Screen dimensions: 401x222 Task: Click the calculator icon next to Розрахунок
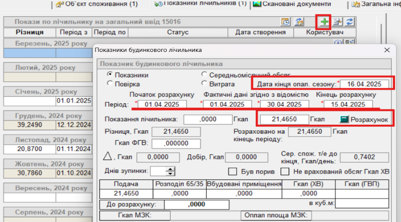[344, 119]
